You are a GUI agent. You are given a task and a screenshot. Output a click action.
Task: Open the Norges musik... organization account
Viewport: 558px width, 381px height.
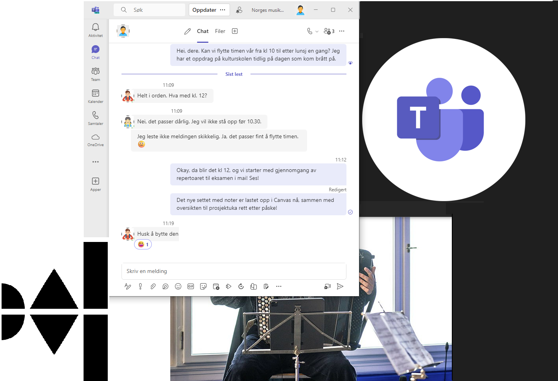[x=267, y=10]
